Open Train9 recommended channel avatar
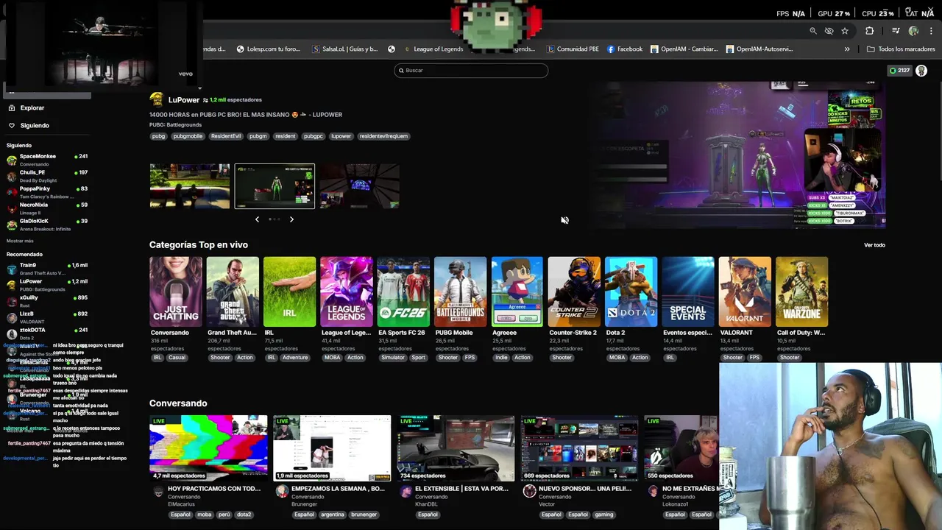This screenshot has height=530, width=942. [12, 269]
